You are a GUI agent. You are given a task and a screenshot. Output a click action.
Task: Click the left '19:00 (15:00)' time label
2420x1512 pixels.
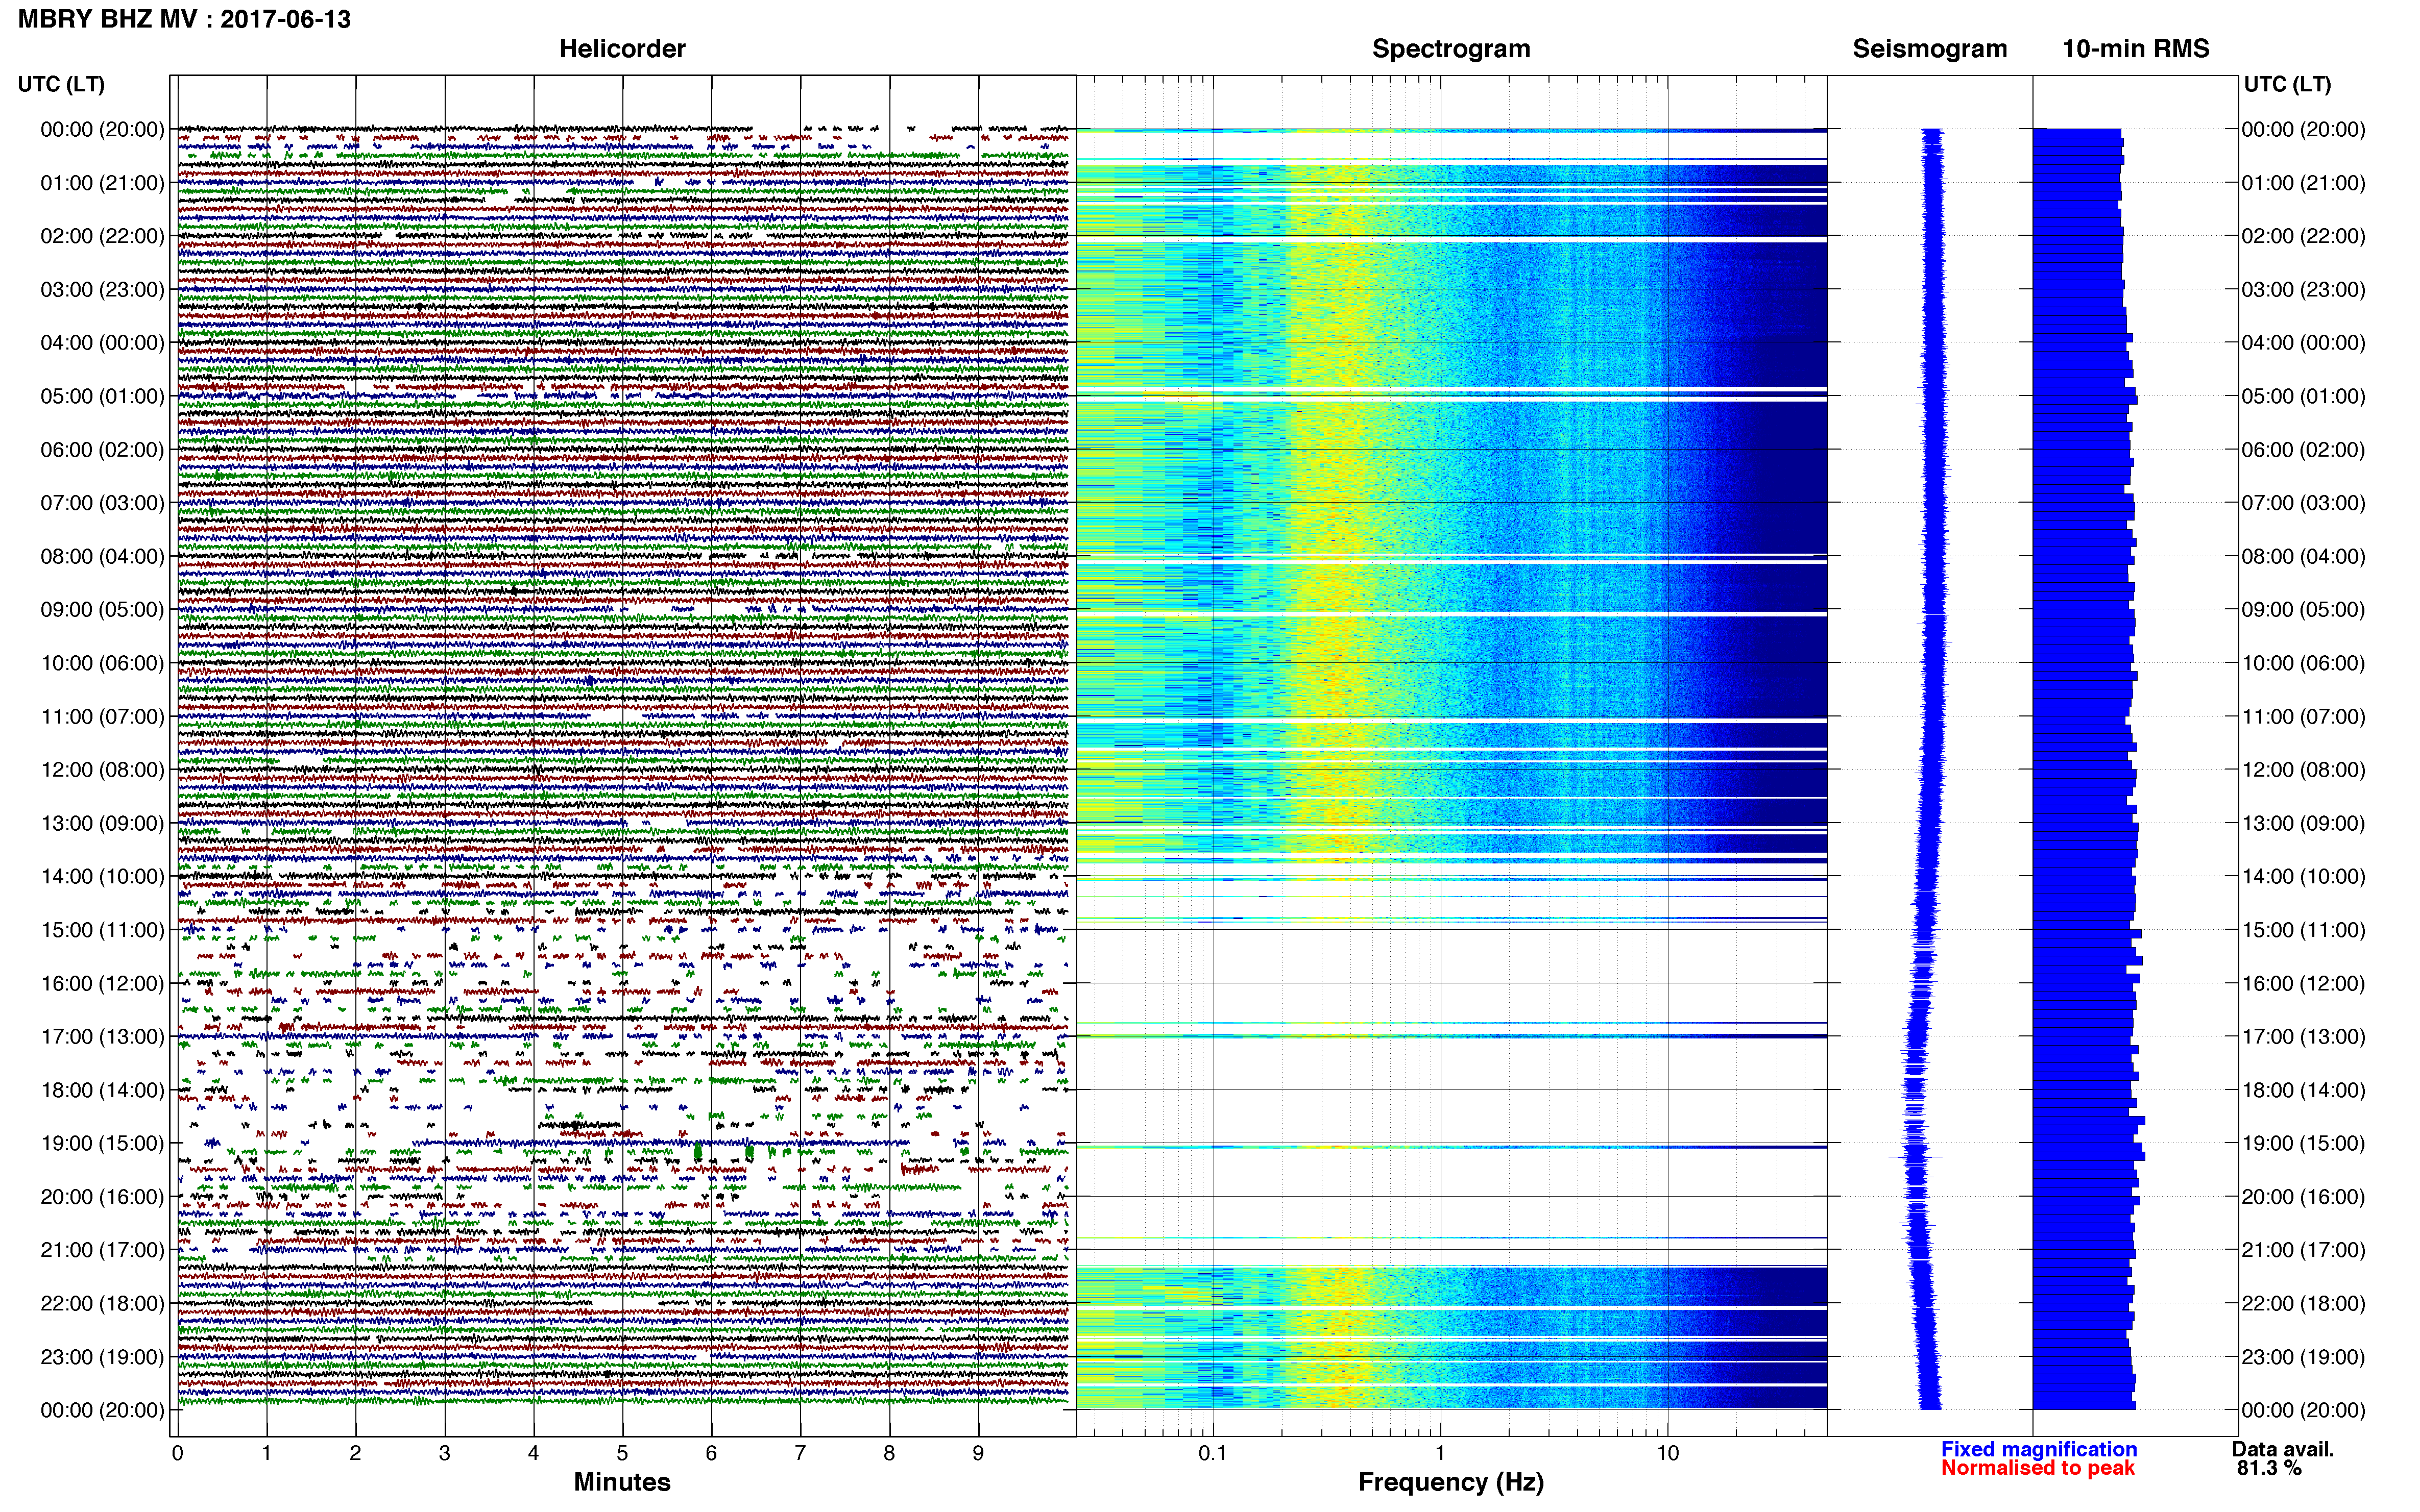click(102, 1143)
